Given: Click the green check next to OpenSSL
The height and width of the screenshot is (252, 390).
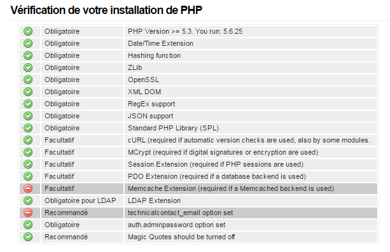Looking at the screenshot, I should click(28, 80).
